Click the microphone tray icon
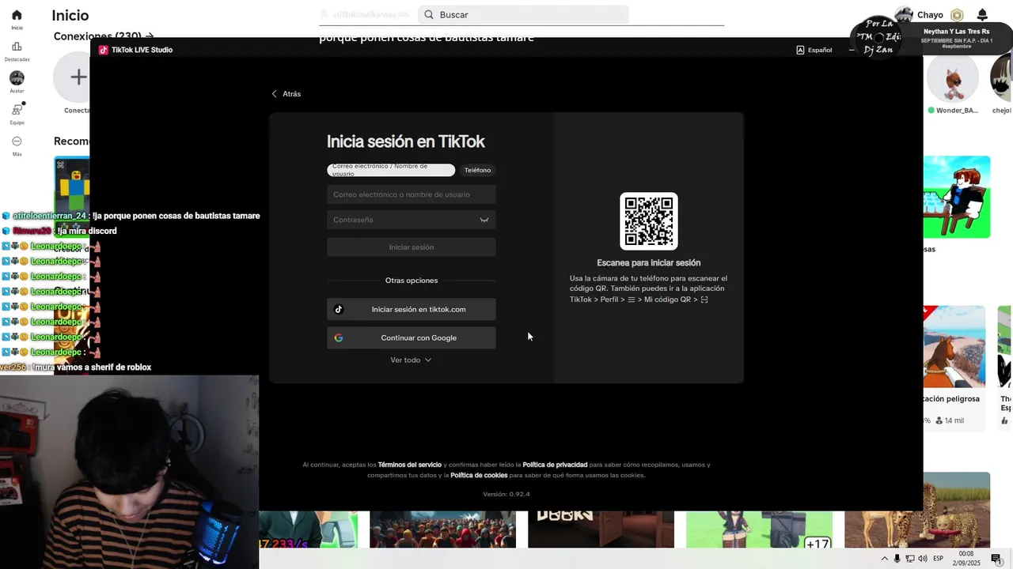Screen dimensions: 1013x569 coord(897,559)
